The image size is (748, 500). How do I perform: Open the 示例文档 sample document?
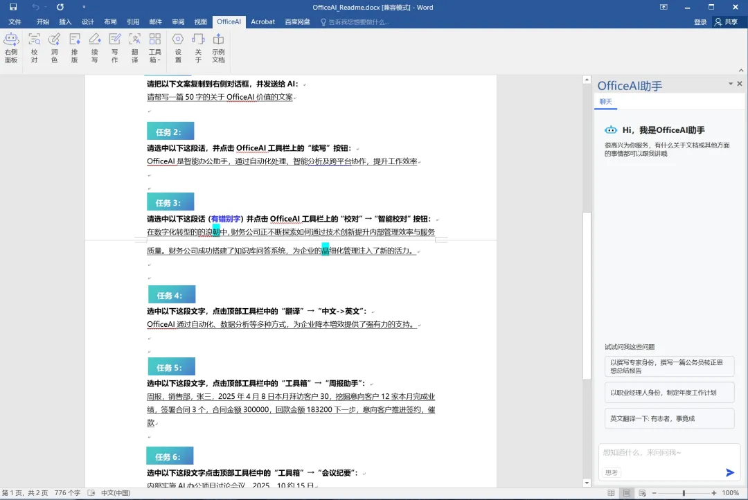coord(218,48)
